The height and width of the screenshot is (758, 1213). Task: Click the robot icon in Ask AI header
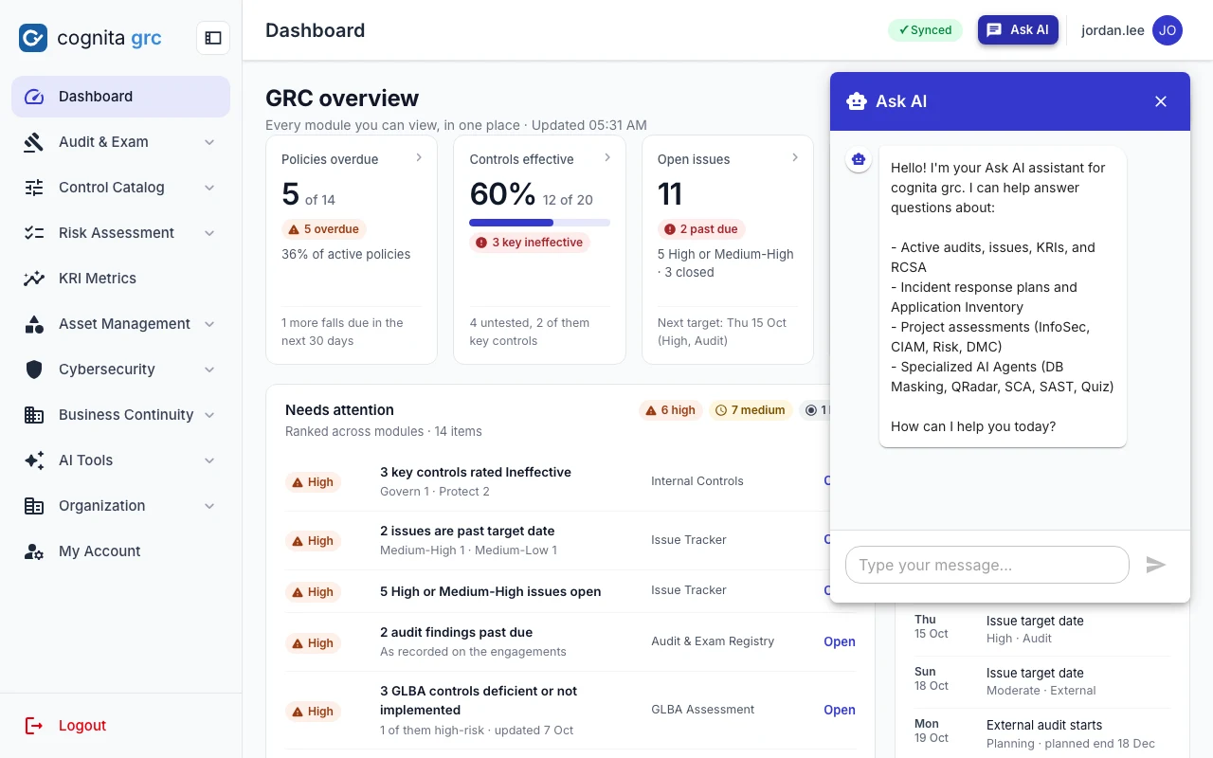857,101
